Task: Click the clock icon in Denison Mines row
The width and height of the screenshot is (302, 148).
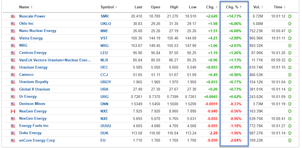Action: coord(289,104)
